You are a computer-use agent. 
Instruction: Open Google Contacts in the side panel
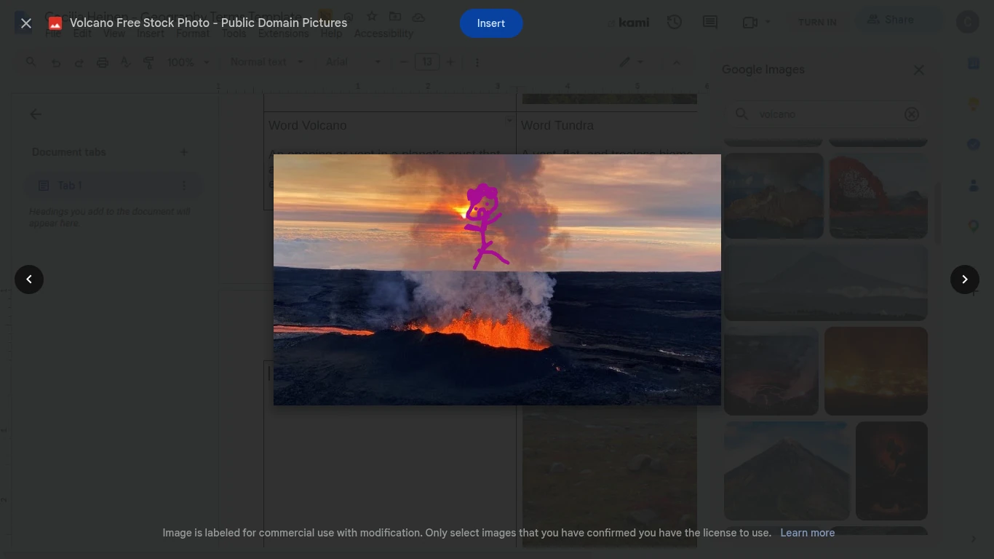point(974,186)
